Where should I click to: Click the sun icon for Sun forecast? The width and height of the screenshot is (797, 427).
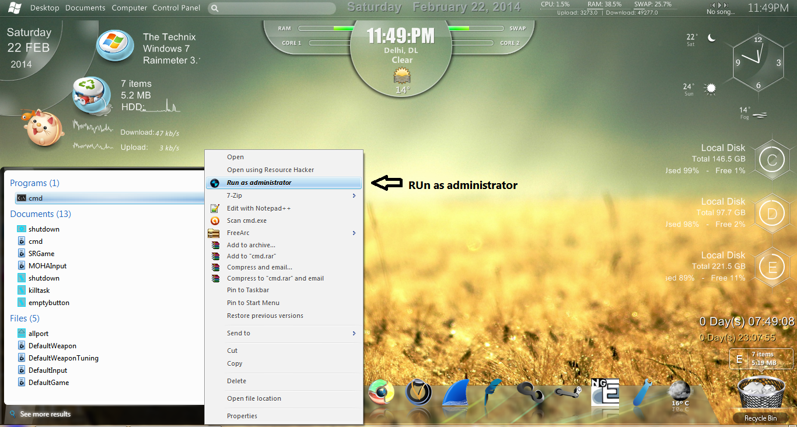[710, 89]
